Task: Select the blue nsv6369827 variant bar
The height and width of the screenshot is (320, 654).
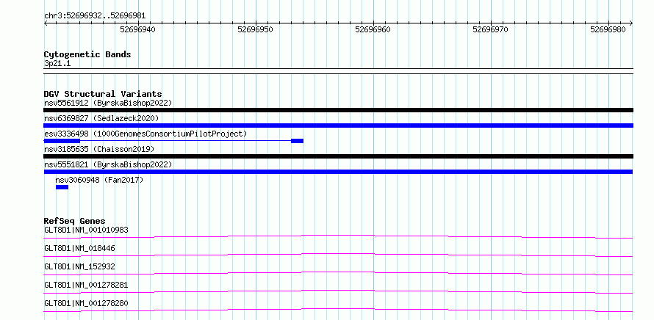Action: coord(338,126)
